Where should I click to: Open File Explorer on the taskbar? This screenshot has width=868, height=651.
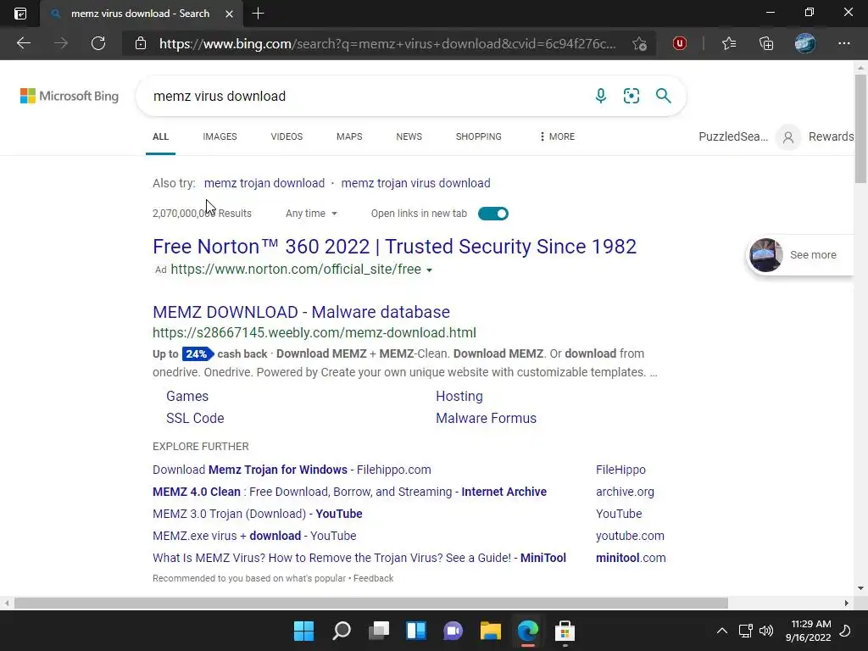coord(491,631)
